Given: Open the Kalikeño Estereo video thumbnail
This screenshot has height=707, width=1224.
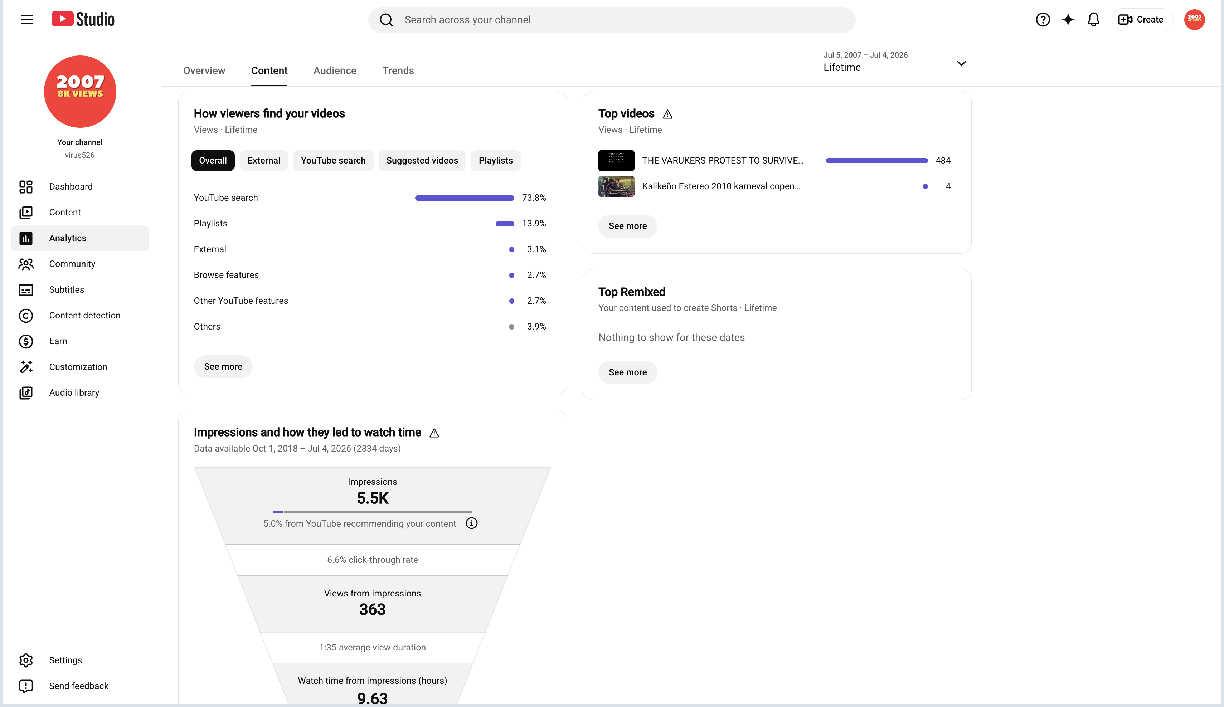Looking at the screenshot, I should click(616, 186).
